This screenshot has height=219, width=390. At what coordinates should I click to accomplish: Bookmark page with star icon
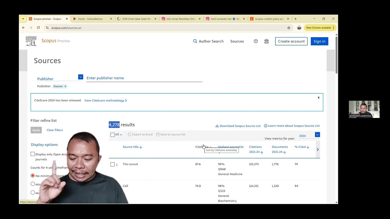(x=289, y=28)
